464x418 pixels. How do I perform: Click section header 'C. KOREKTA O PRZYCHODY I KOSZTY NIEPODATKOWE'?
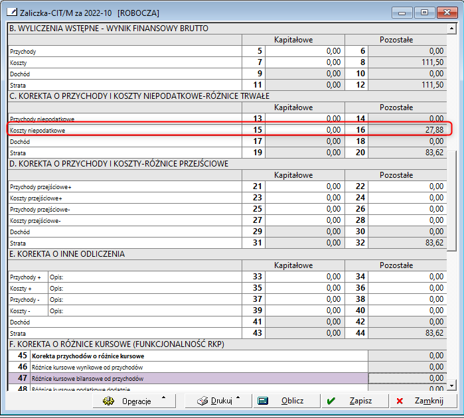point(139,96)
